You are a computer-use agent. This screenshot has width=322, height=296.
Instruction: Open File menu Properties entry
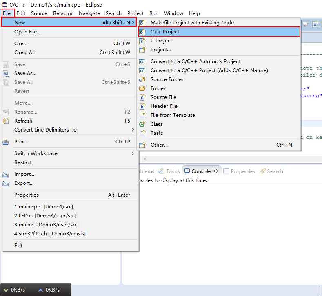[69, 195]
